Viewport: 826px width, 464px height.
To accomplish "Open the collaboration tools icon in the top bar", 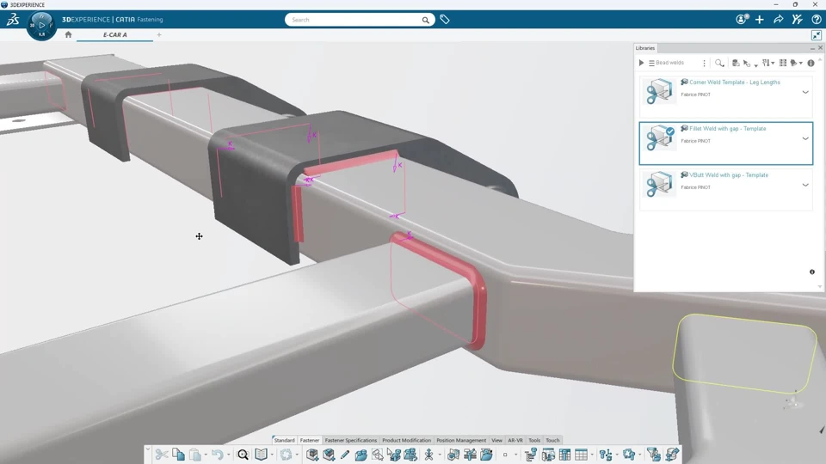I will point(797,20).
